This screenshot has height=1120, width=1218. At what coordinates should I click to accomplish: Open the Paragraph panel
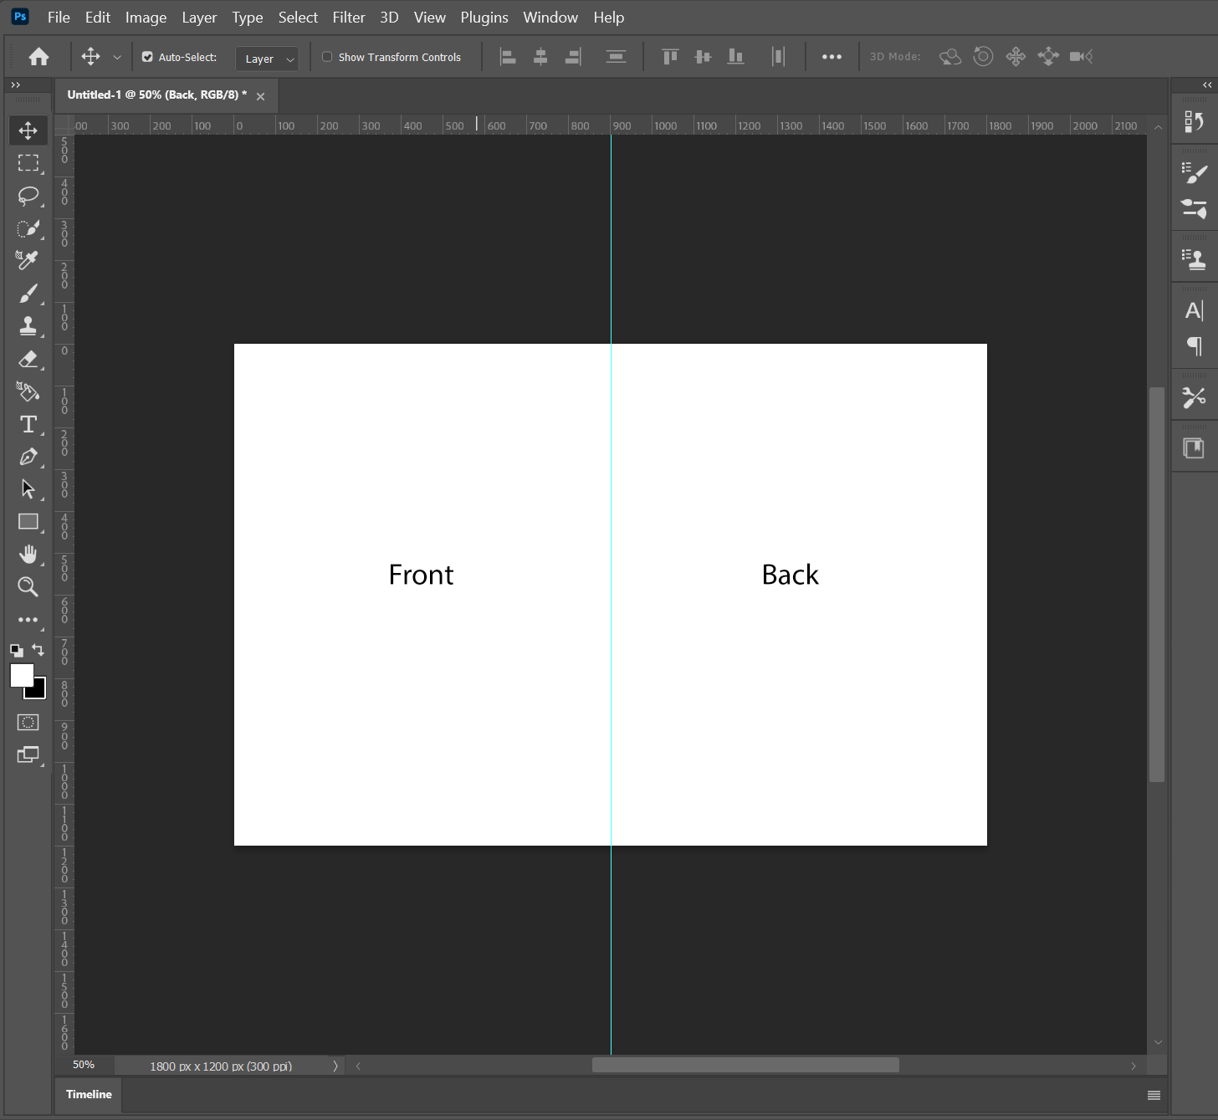point(1194,346)
